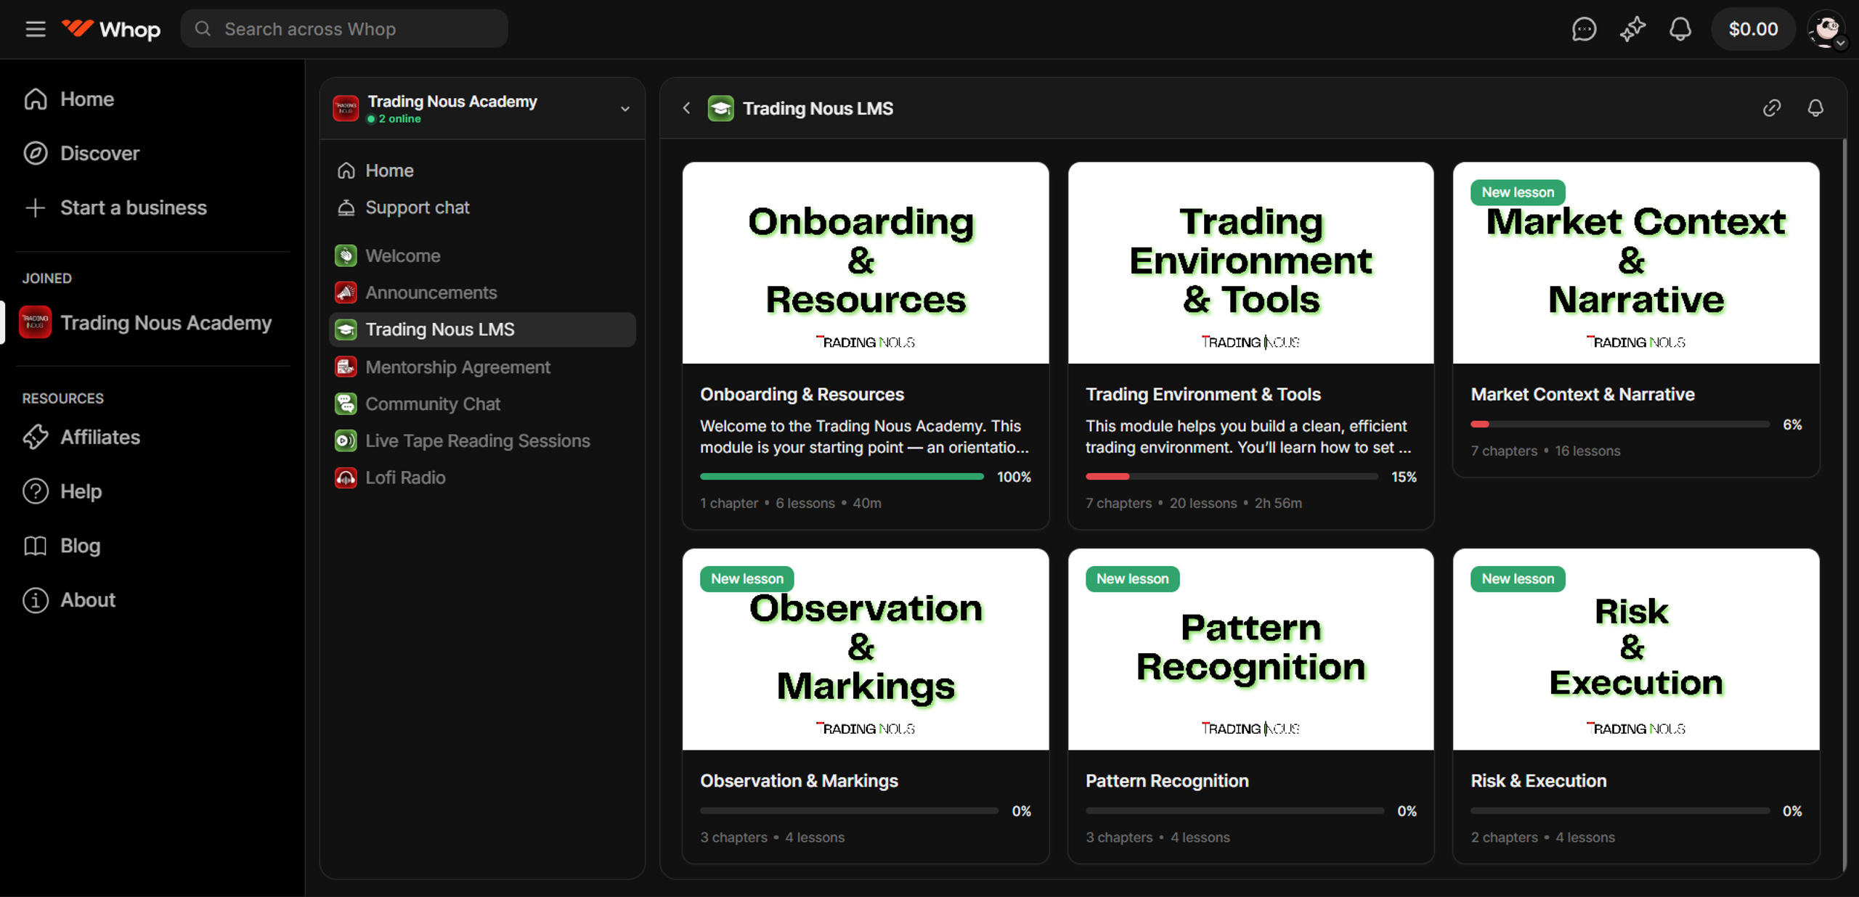Click the Trading Environment & Tools title
The image size is (1859, 897).
click(x=1203, y=394)
